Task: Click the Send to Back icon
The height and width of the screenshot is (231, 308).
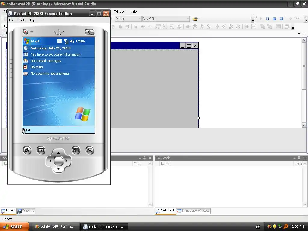Action: (269, 26)
